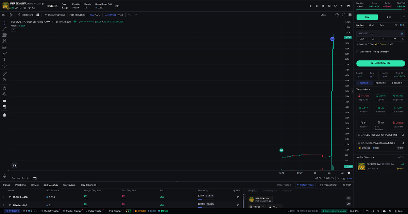
Task: Select the Limit order tab
Action: coord(372,25)
